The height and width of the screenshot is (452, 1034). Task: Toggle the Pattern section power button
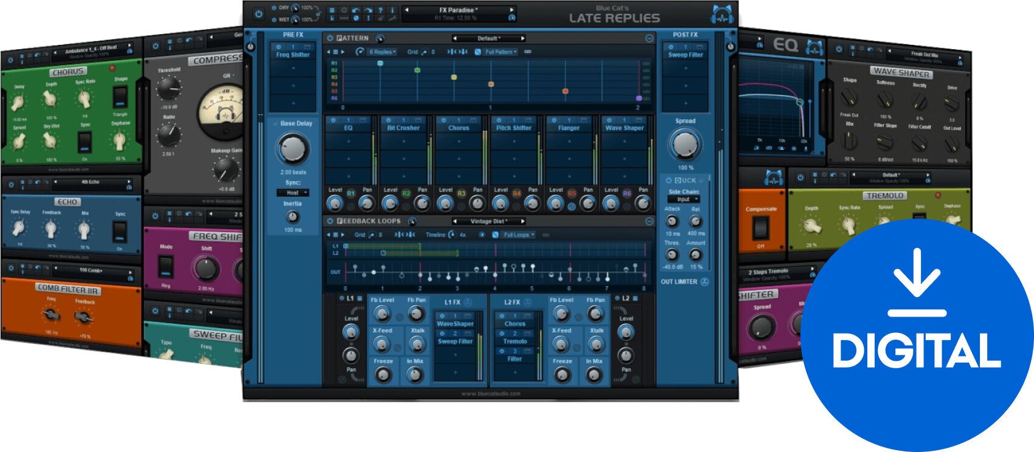coord(330,38)
